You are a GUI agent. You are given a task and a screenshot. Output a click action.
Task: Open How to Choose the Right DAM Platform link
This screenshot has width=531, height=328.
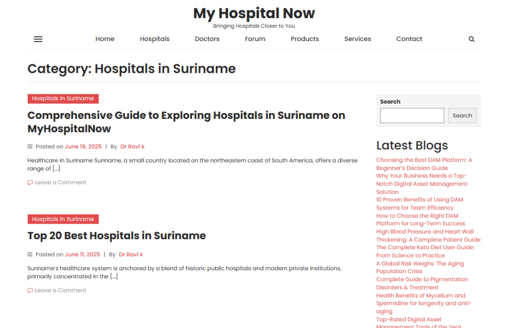(421, 220)
